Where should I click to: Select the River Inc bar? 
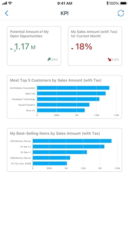click(61, 110)
